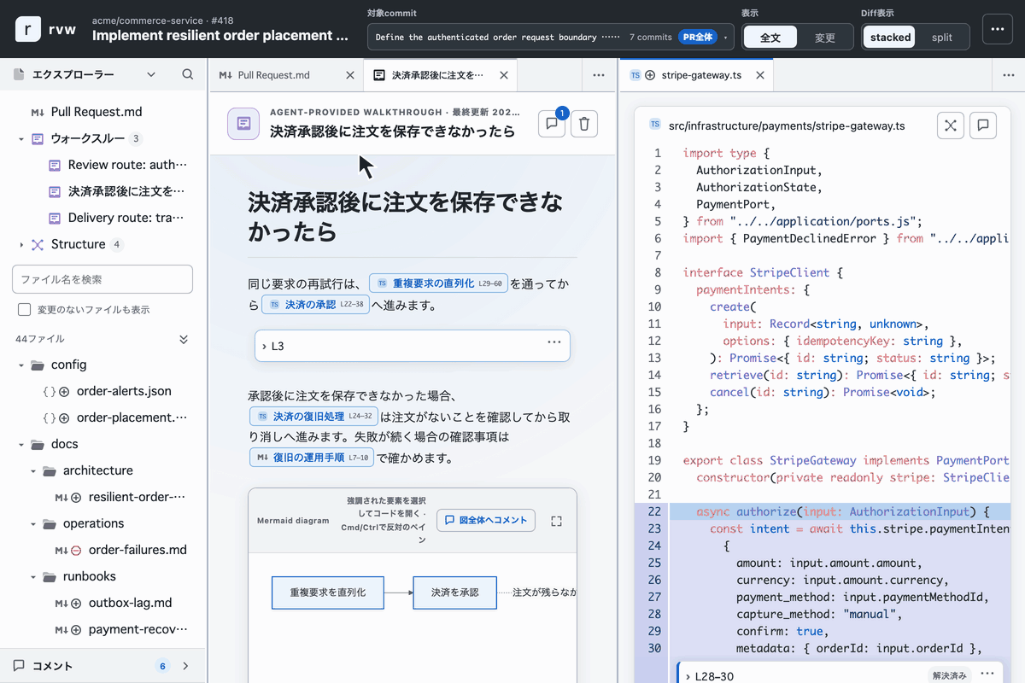The height and width of the screenshot is (683, 1025).
Task: Open the top-right more options menu
Action: coord(997,29)
